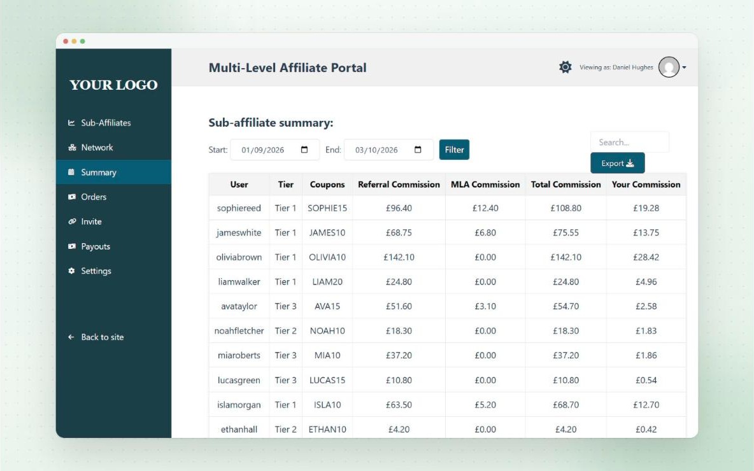Click coupon code LUCAS15

(x=327, y=380)
